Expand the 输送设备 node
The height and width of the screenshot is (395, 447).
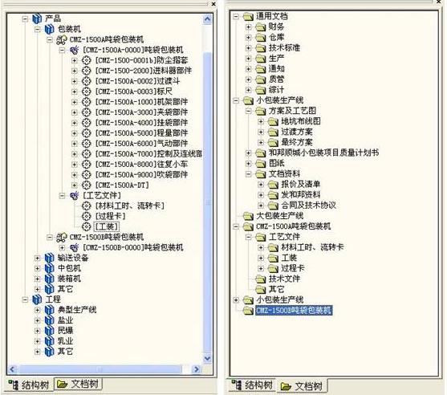pos(37,258)
